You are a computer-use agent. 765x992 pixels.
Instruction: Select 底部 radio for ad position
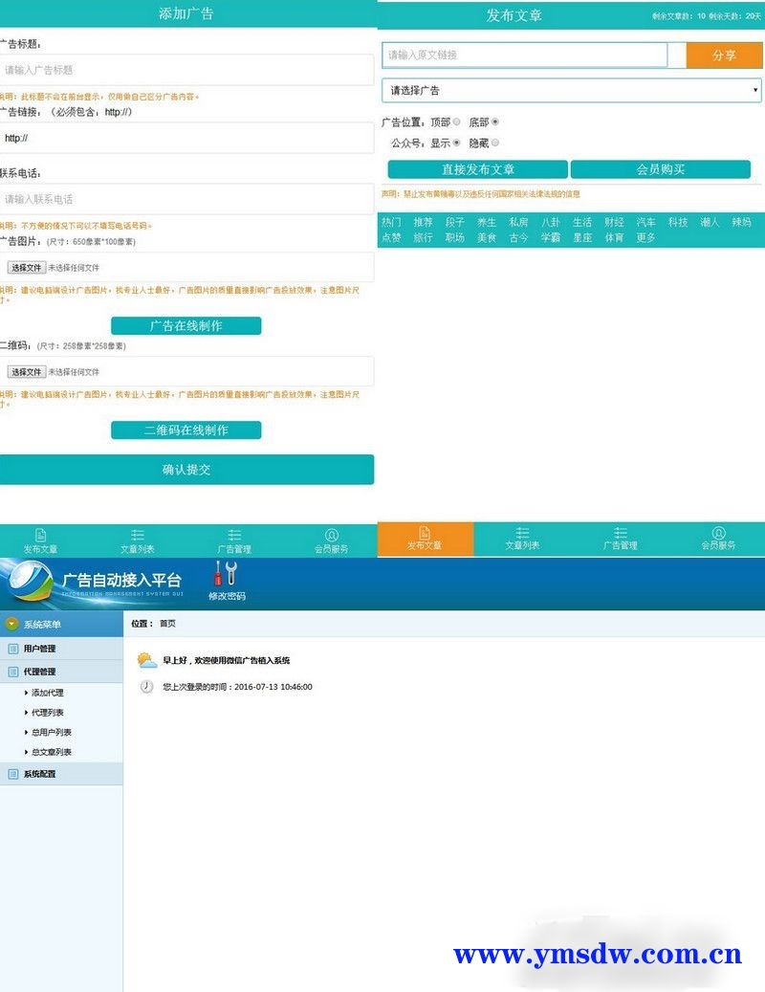click(494, 122)
